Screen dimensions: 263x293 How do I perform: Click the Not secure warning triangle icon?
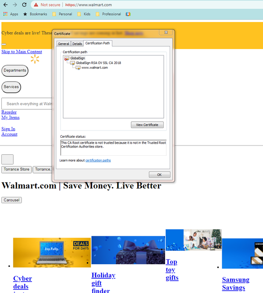click(36, 5)
